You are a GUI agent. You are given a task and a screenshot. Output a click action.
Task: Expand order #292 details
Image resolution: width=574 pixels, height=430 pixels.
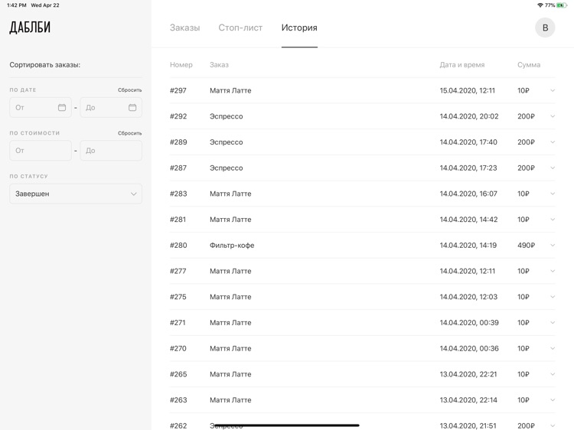click(x=553, y=116)
